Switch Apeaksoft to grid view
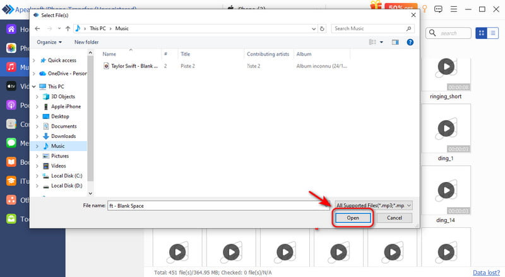Viewport: 505px width, 277px height. tap(482, 33)
